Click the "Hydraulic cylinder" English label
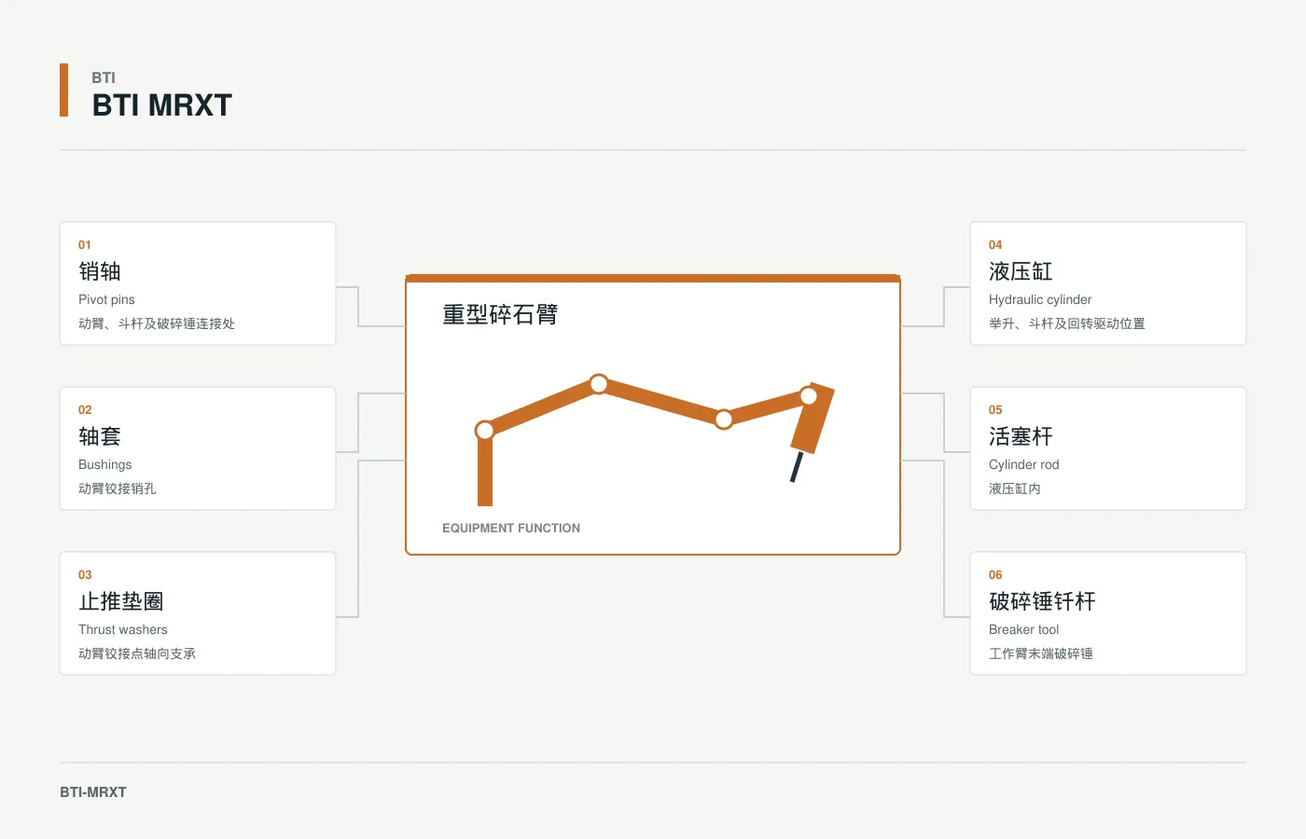This screenshot has width=1306, height=839. 1040,299
